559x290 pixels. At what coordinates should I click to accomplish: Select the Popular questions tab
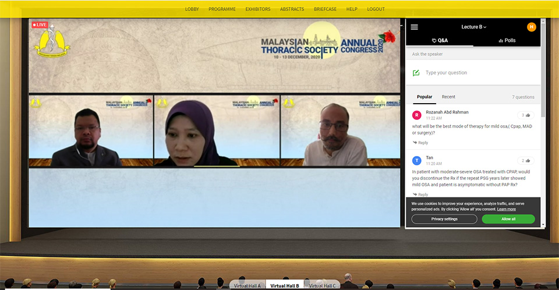click(x=424, y=97)
